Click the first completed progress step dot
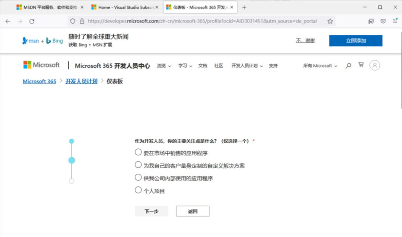This screenshot has height=237, width=402. pos(71,141)
